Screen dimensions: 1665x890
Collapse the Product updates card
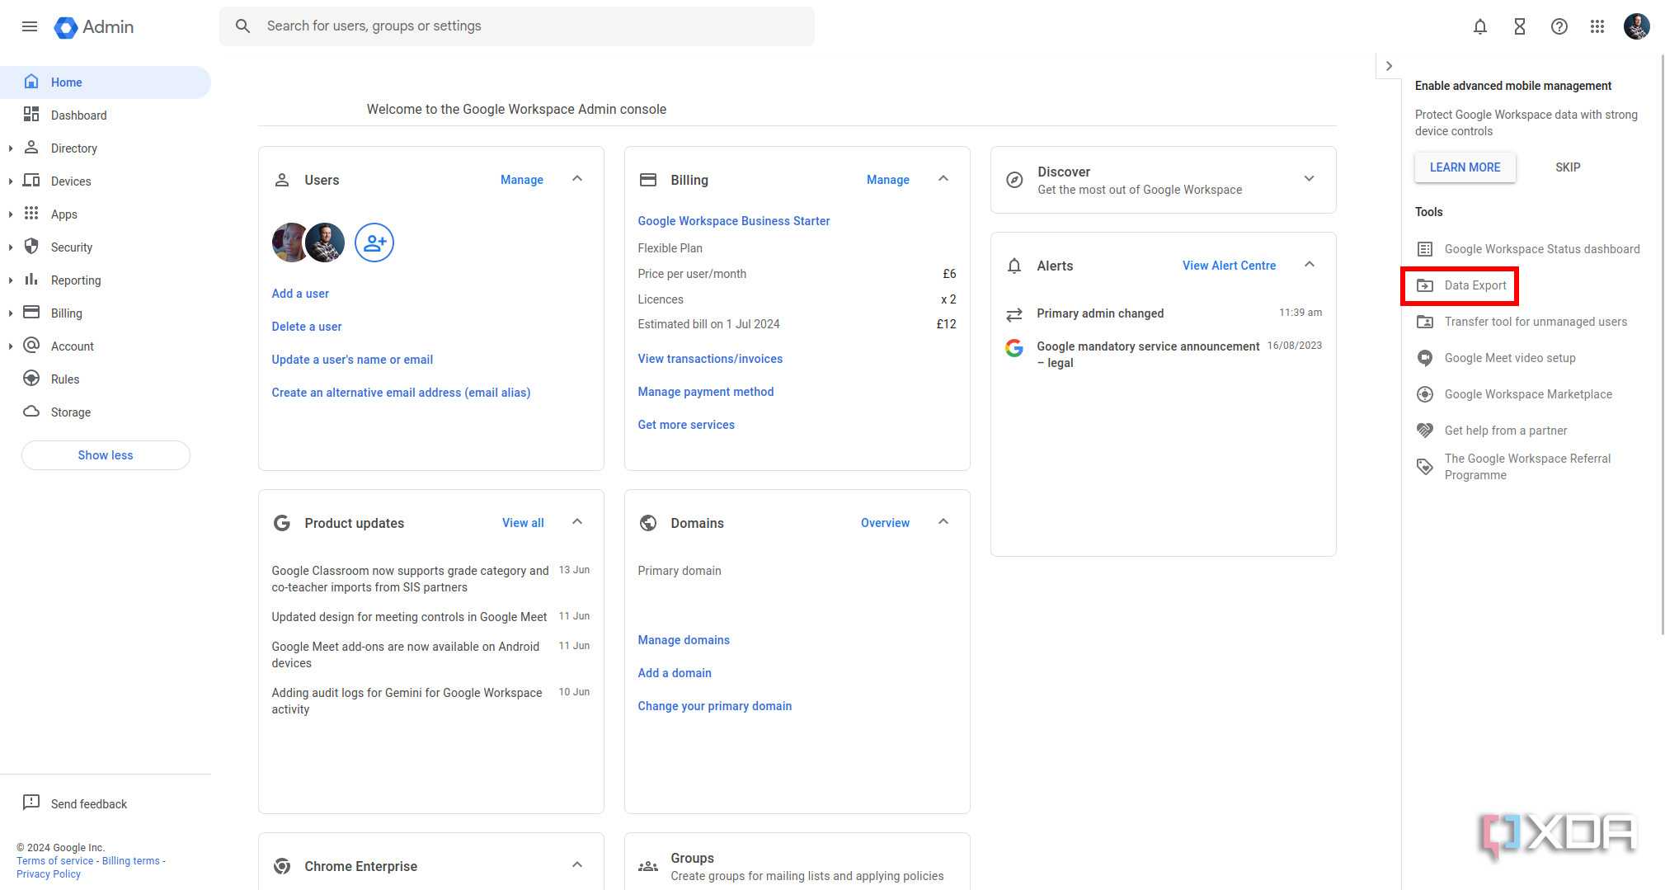click(577, 522)
